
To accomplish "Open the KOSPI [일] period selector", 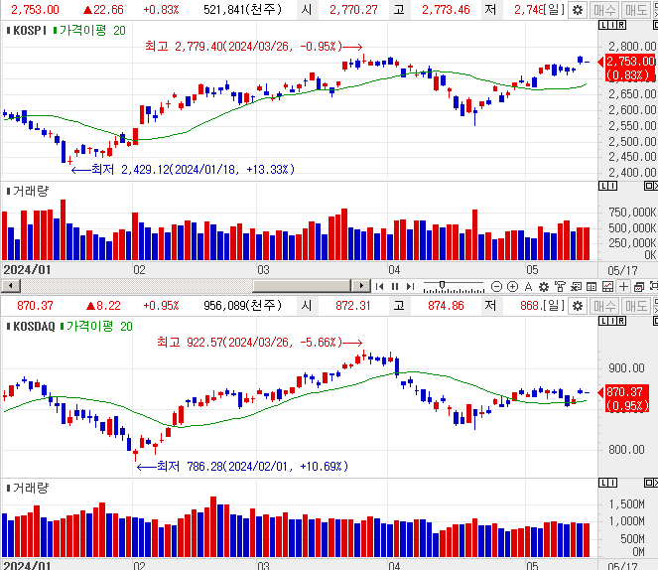I will pos(555,10).
